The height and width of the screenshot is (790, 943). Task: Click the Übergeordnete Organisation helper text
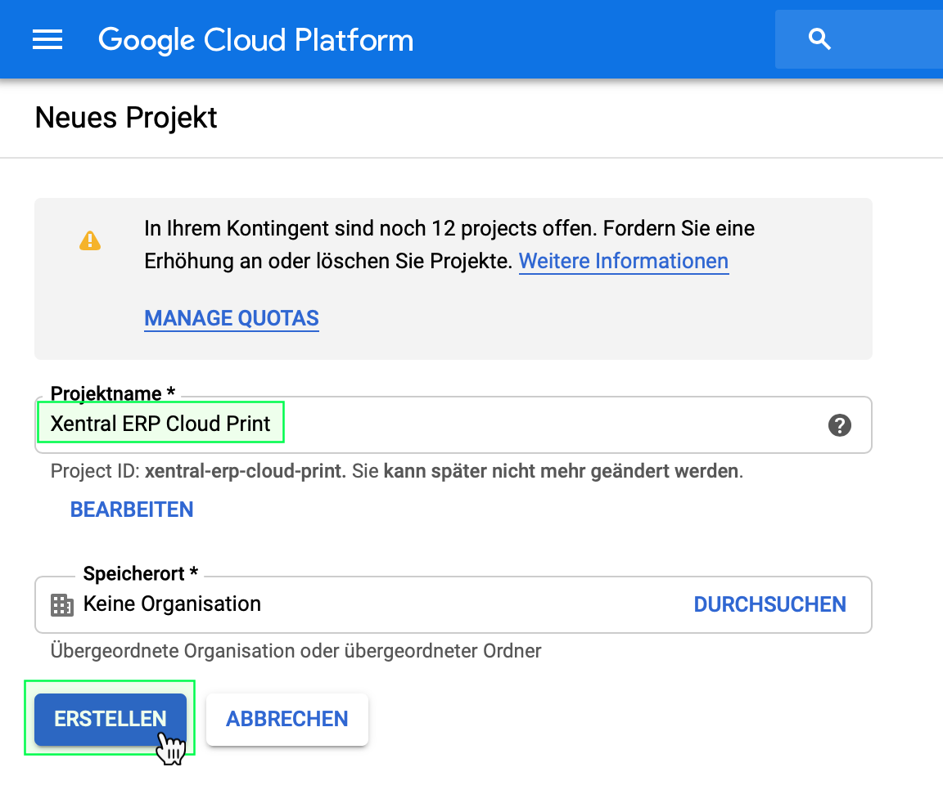(296, 651)
